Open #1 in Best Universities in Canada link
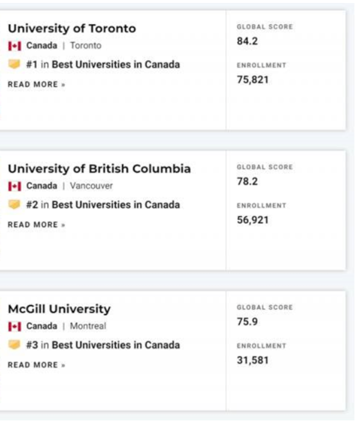 click(x=103, y=65)
